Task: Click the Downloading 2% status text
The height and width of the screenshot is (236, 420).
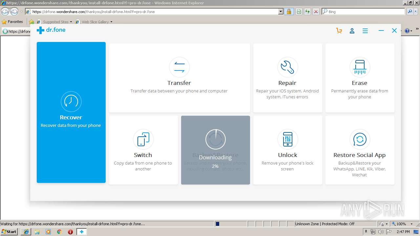Action: [x=215, y=162]
